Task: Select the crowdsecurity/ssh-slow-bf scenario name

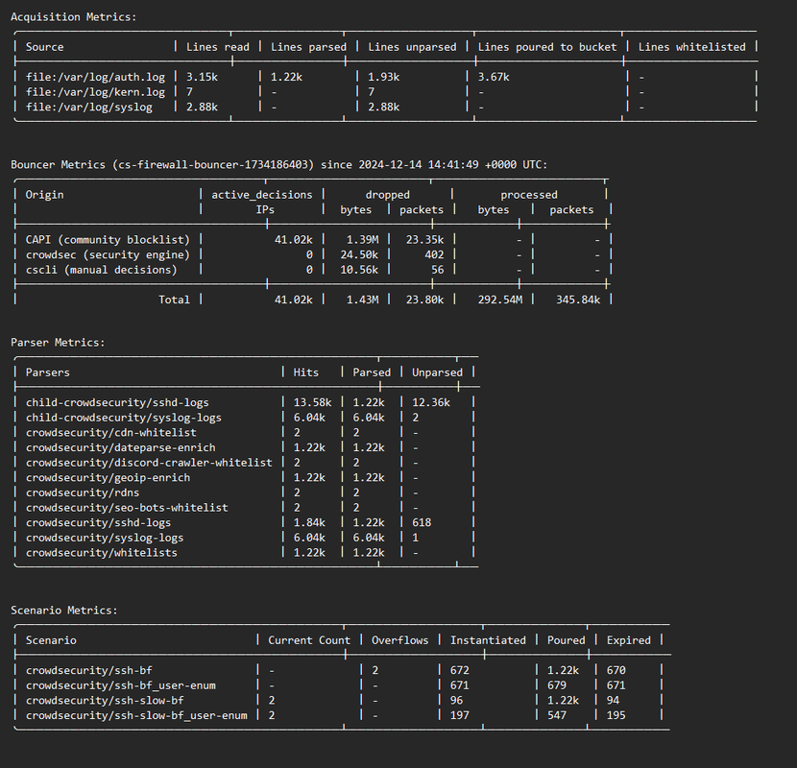Action: tap(105, 701)
